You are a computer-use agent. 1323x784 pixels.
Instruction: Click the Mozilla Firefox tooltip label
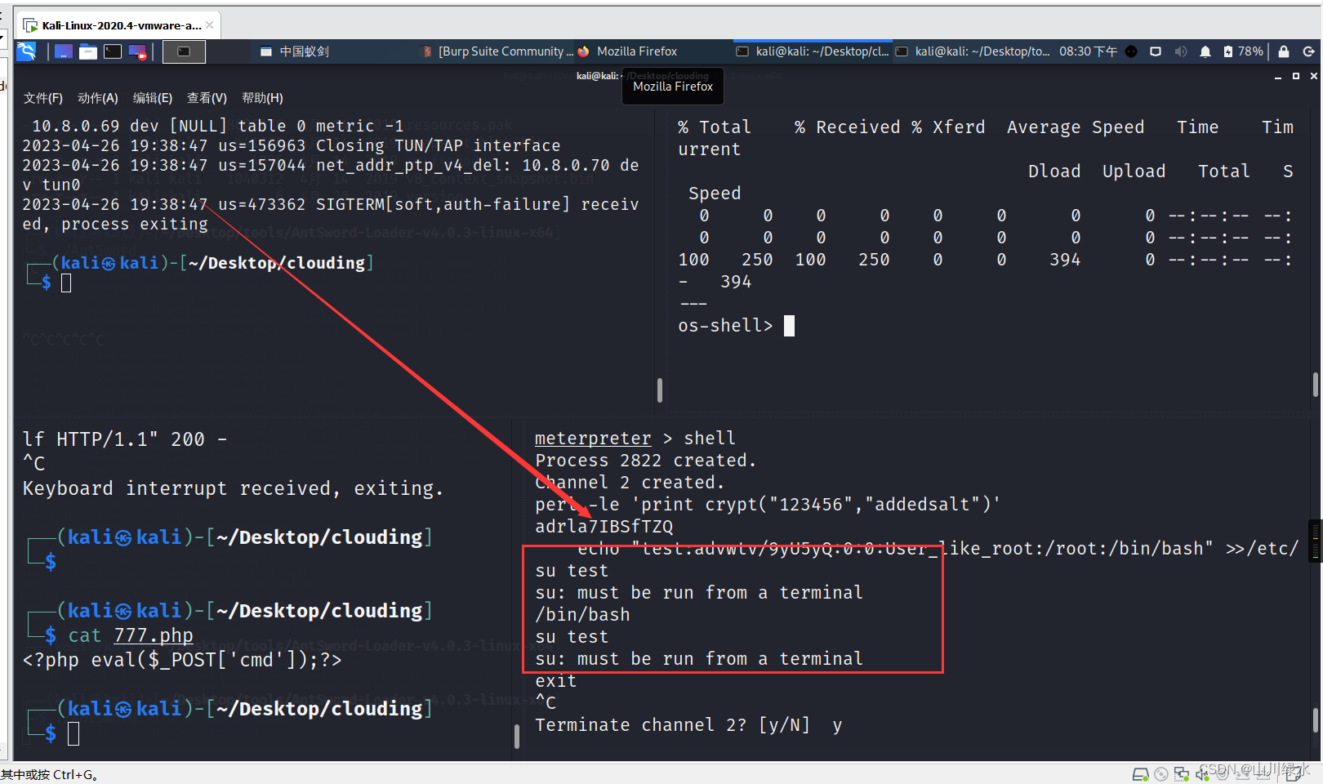click(673, 87)
